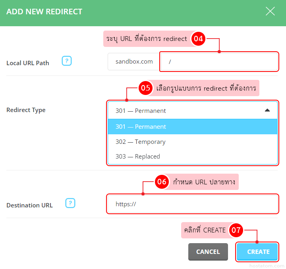The image size is (286, 269).
Task: Click the sandbox.com domain box
Action: [134, 62]
